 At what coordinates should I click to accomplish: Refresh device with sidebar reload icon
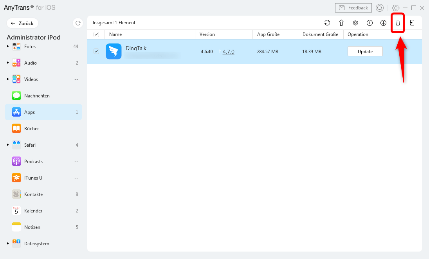[78, 23]
